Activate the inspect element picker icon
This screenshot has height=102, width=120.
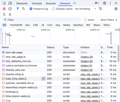click(x=4, y=3)
